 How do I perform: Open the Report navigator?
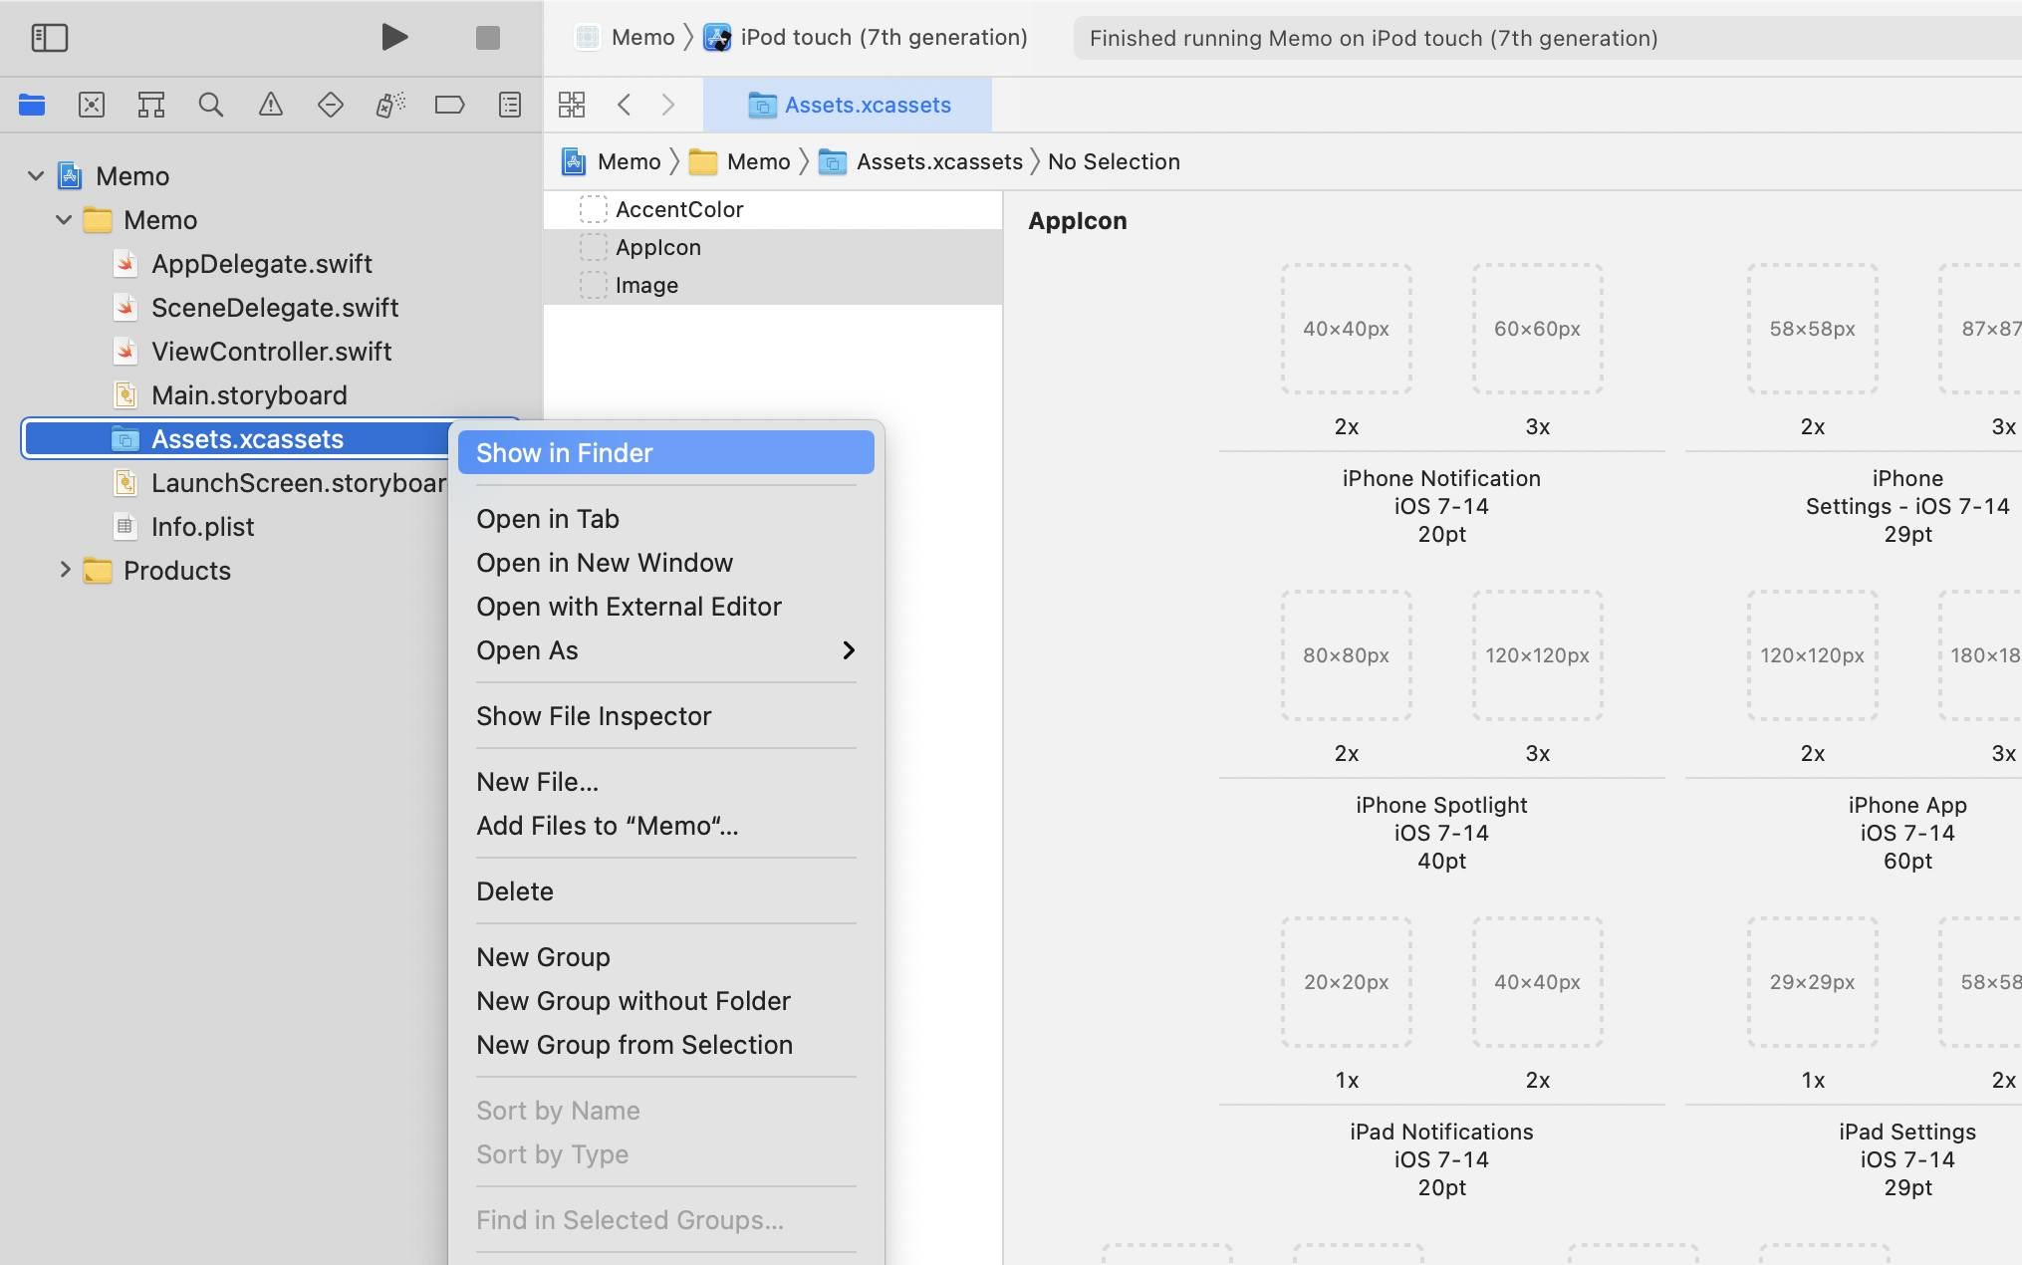[510, 105]
